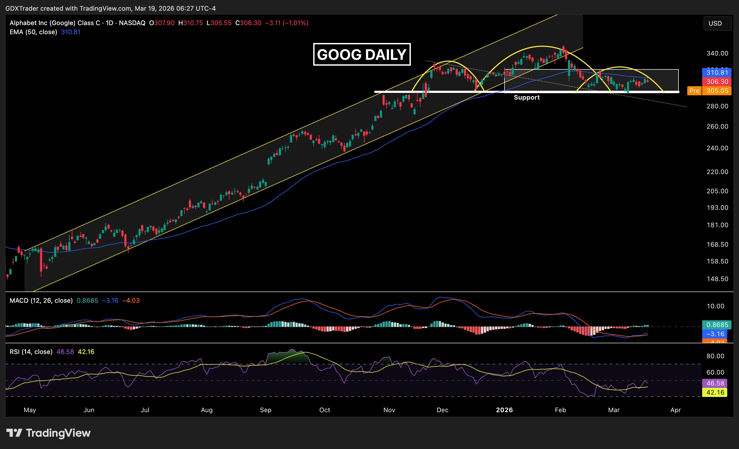Click the 46.58 RSI value tag

coord(715,383)
